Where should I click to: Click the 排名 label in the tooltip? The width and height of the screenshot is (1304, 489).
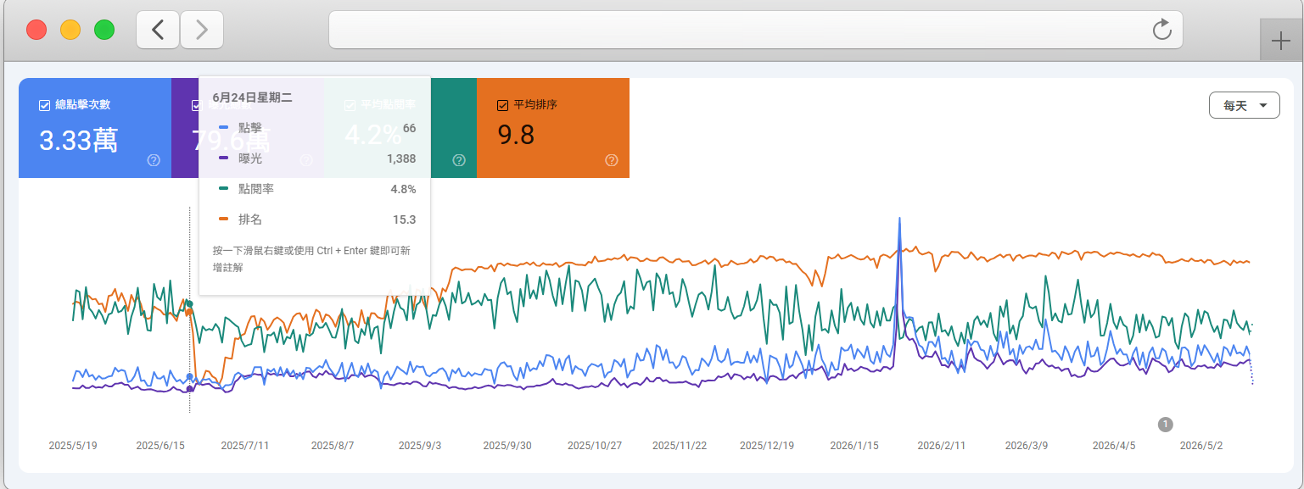coord(250,219)
